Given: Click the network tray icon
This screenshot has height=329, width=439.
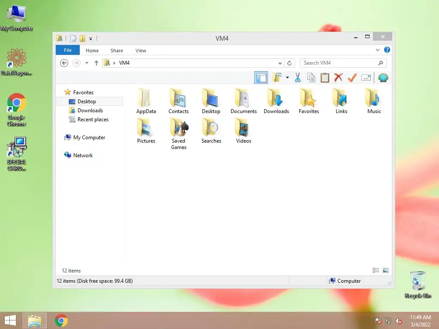Looking at the screenshot, I should pos(388,321).
